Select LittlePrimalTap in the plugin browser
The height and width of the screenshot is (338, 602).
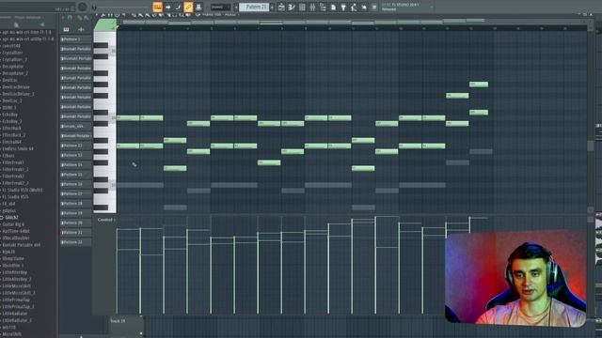pyautogui.click(x=16, y=300)
